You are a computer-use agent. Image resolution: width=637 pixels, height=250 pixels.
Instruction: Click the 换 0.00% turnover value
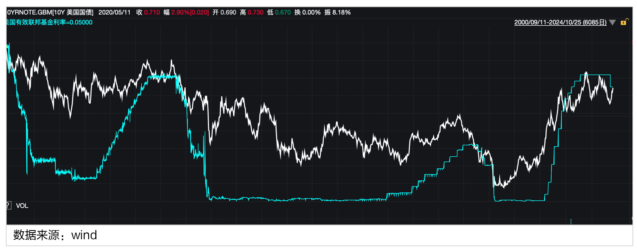click(307, 12)
